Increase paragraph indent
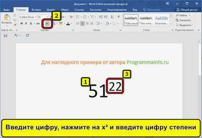Viewport: 202px width, 138px height. (106, 17)
